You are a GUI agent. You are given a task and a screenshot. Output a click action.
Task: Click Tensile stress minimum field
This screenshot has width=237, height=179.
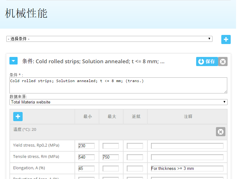(x=86, y=157)
